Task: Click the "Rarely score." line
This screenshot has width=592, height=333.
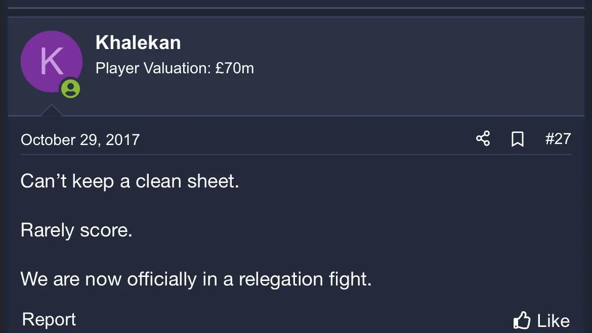Action: click(76, 230)
